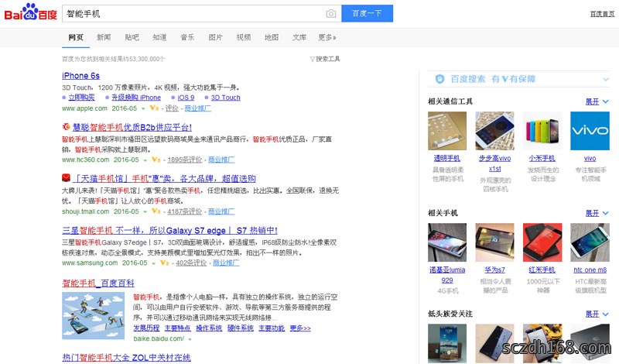The image size is (619, 364).
Task: Click the 百度百科 smartphone illustration thumbnail
Action: point(93,316)
